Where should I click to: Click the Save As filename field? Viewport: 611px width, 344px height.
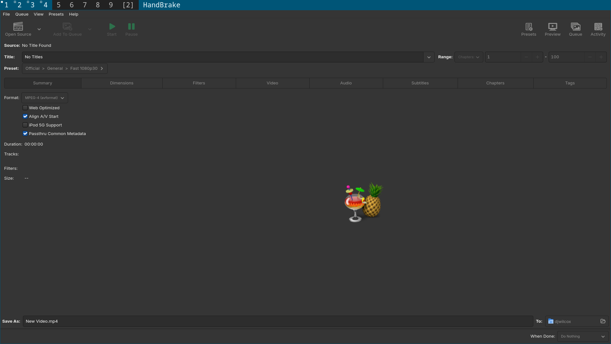point(278,321)
